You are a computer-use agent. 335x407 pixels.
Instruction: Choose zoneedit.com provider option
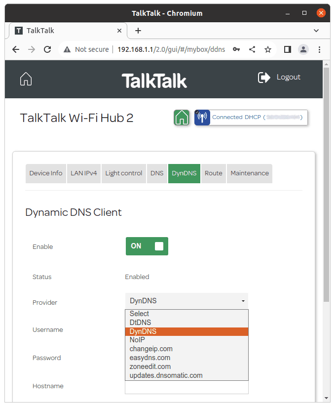tap(186, 366)
